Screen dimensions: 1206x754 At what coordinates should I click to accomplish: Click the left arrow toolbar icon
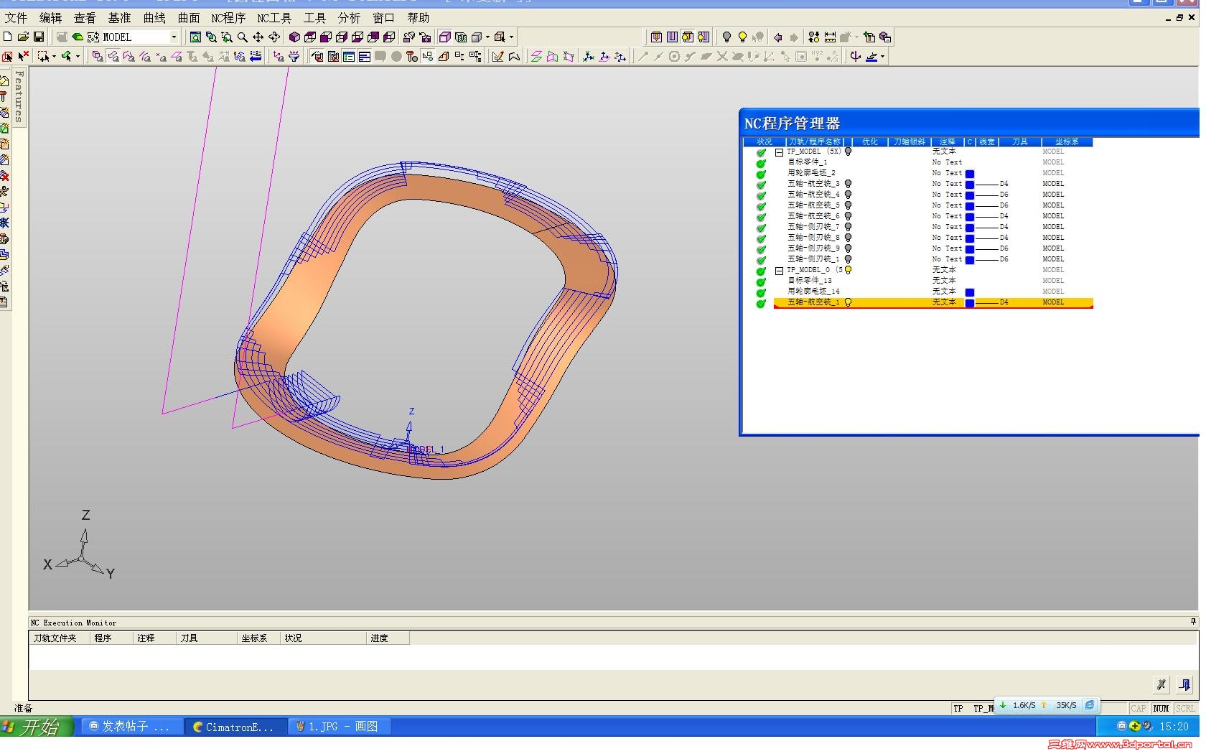(777, 37)
